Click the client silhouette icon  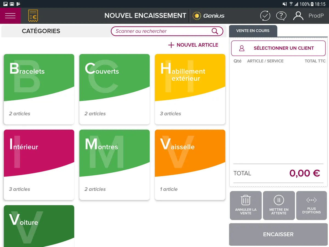[241, 48]
